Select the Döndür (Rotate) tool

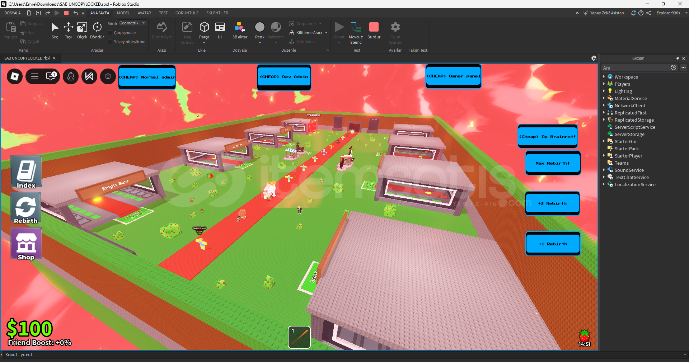97,30
